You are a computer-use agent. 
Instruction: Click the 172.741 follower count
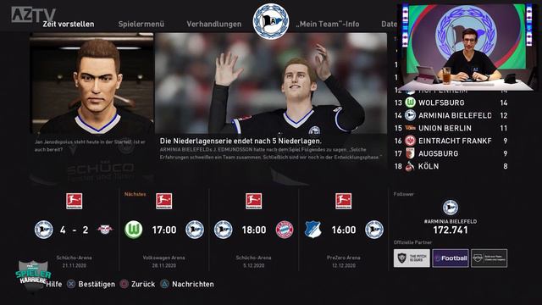(451, 230)
